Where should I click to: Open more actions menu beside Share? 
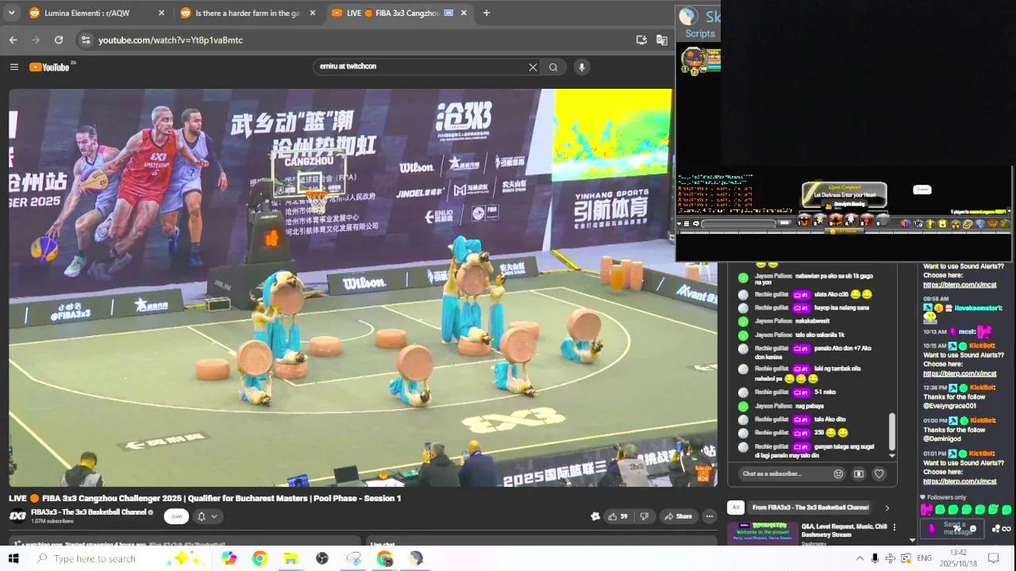710,516
